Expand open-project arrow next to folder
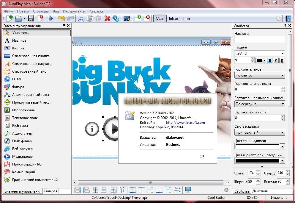The height and width of the screenshot is (203, 295). 25,18
